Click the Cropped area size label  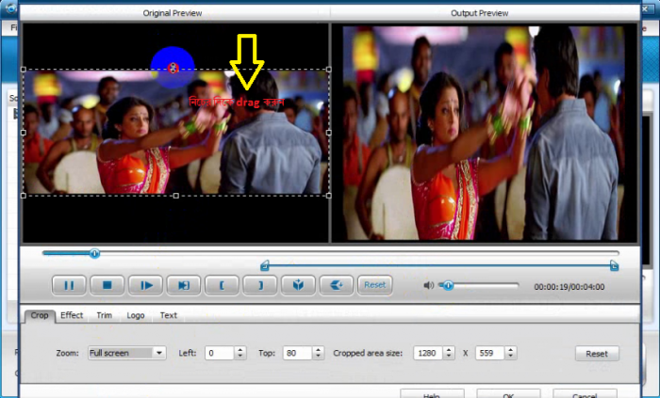368,353
